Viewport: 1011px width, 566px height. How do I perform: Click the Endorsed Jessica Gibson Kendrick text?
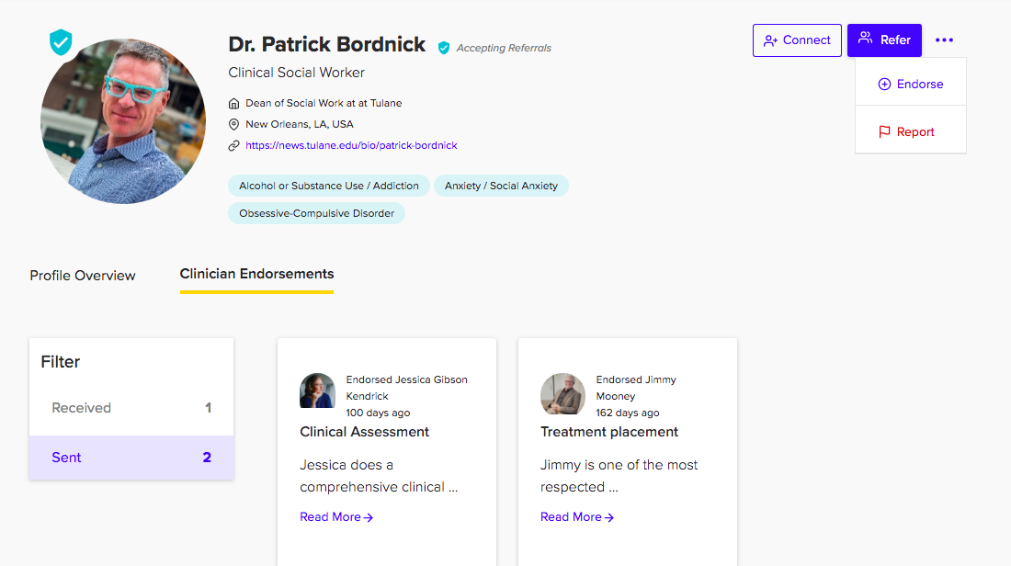click(x=407, y=388)
